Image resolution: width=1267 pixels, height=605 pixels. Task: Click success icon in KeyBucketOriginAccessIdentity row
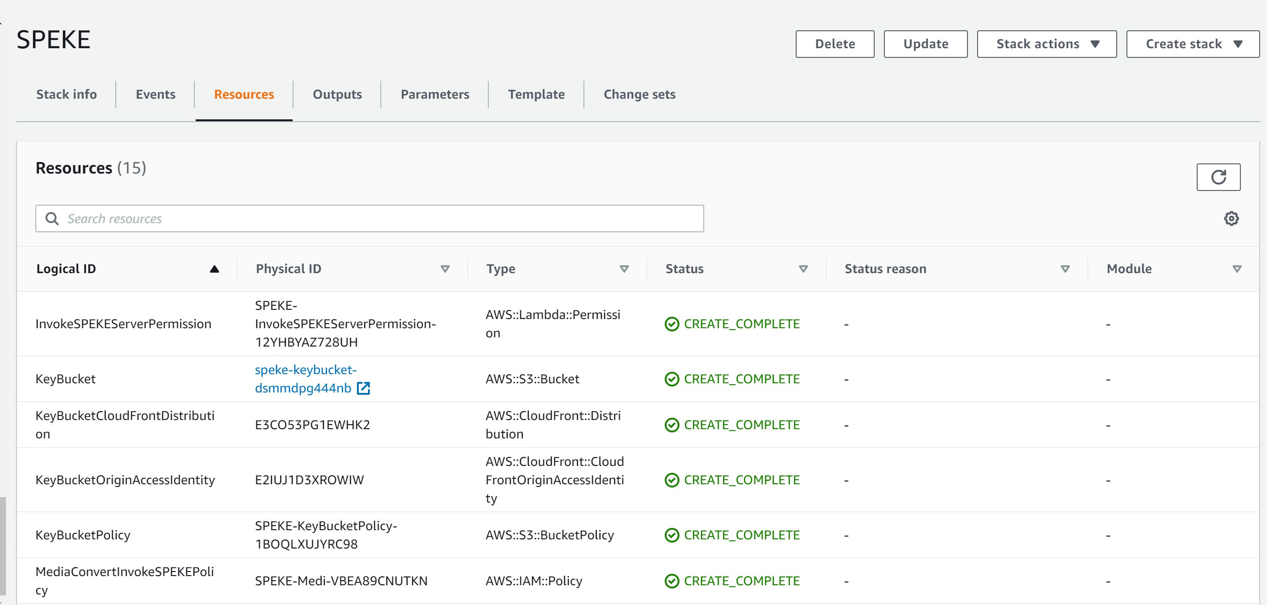671,480
